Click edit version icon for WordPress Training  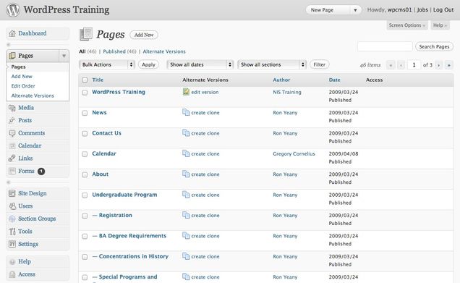[186, 92]
